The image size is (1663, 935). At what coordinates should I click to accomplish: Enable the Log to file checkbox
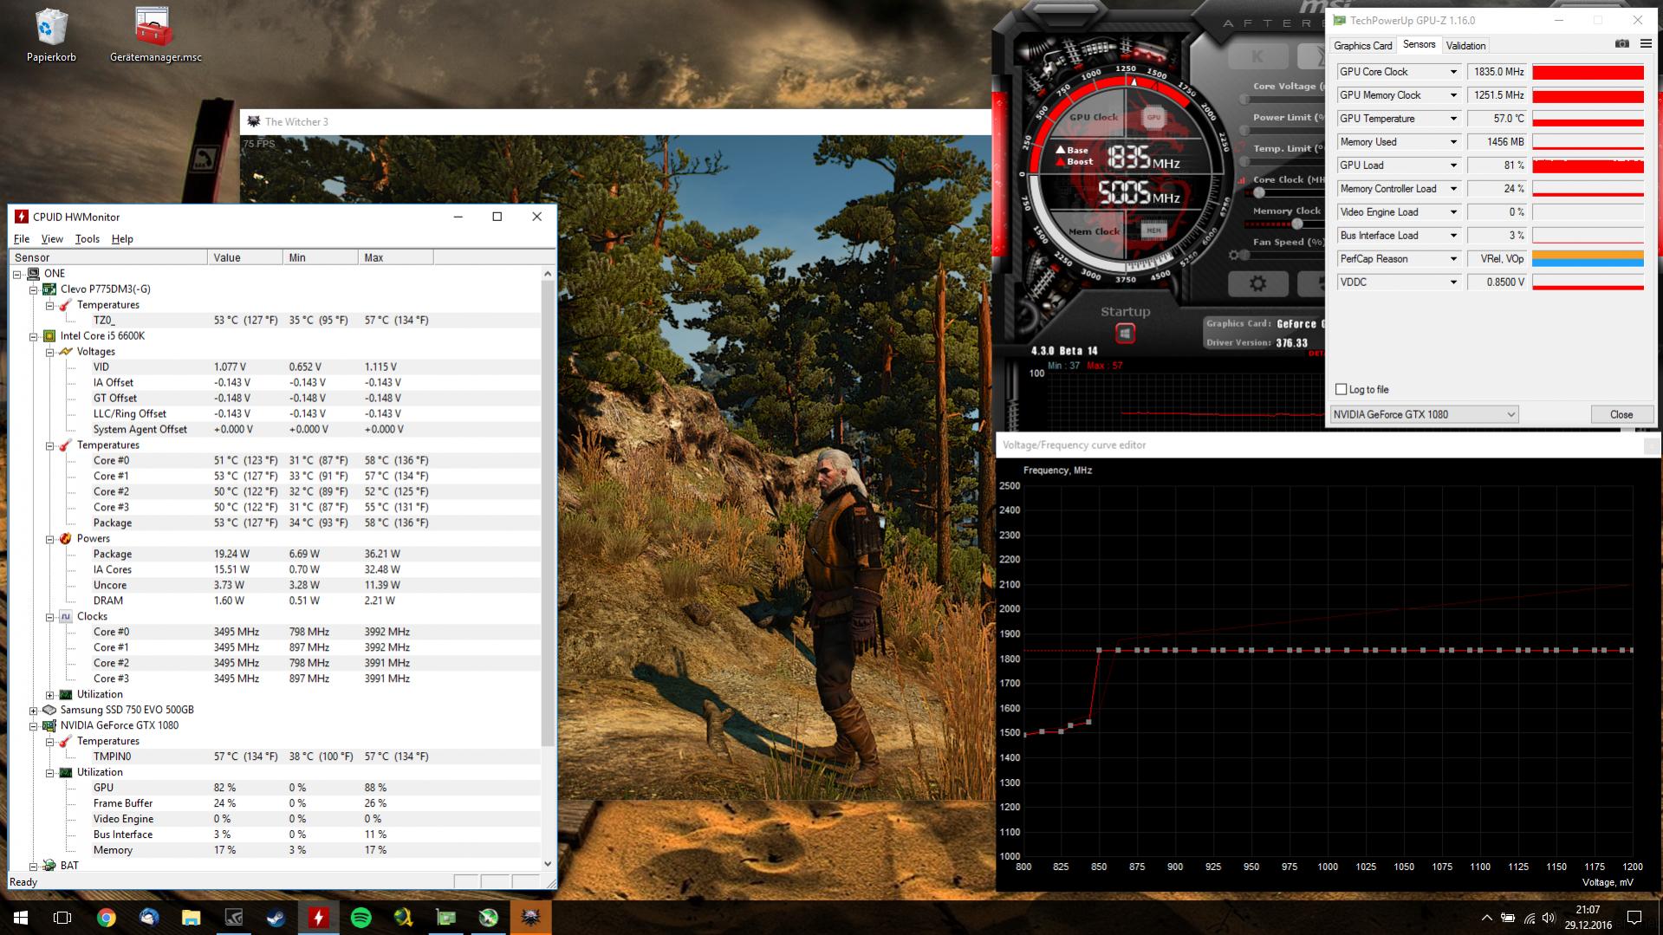(1341, 389)
